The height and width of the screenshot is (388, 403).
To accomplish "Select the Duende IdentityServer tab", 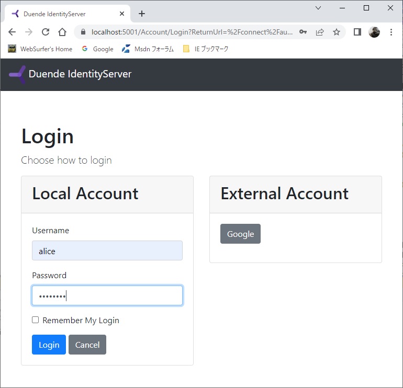I will (x=68, y=14).
